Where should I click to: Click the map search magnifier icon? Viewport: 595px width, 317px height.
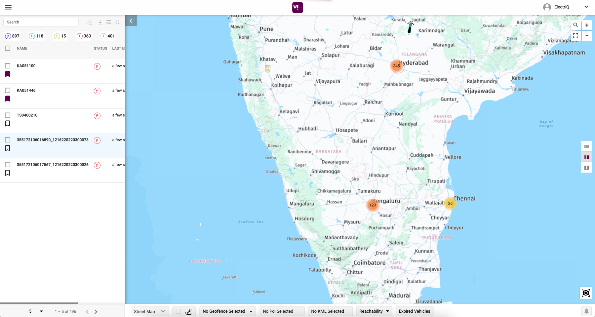(x=575, y=25)
